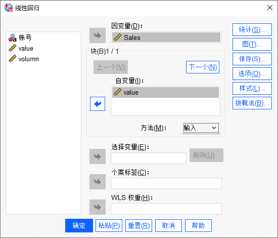Click the arrow button beside 选择变量 field
This screenshot has width=278, height=238.
point(98,156)
